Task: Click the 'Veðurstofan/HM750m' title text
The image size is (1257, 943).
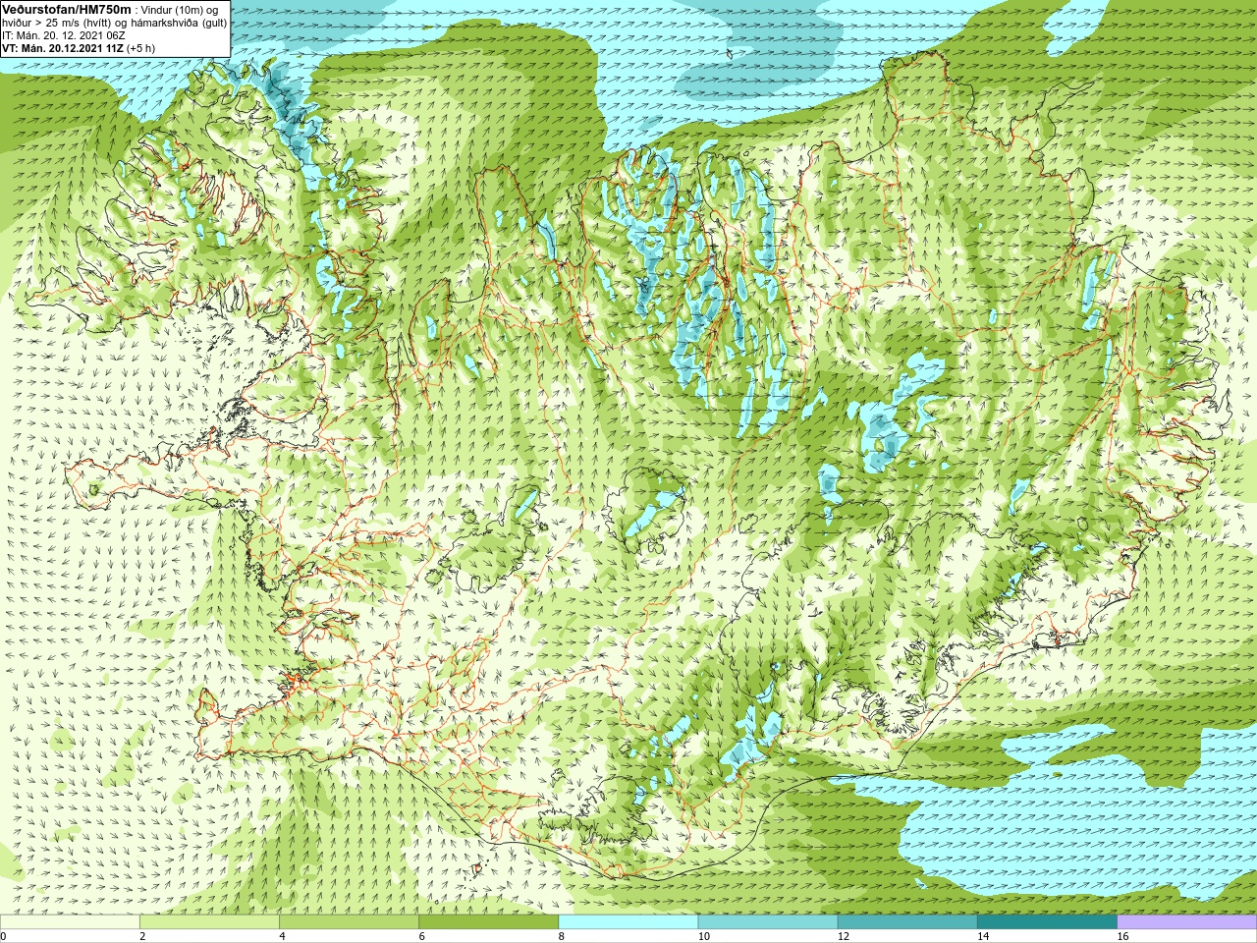Action: coord(66,9)
